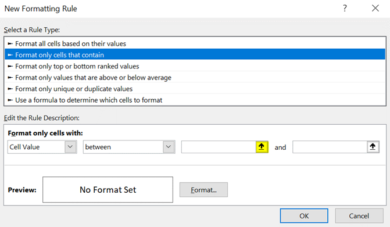Expand the Cell Value dropdown arrow
The width and height of the screenshot is (390, 227).
70,147
